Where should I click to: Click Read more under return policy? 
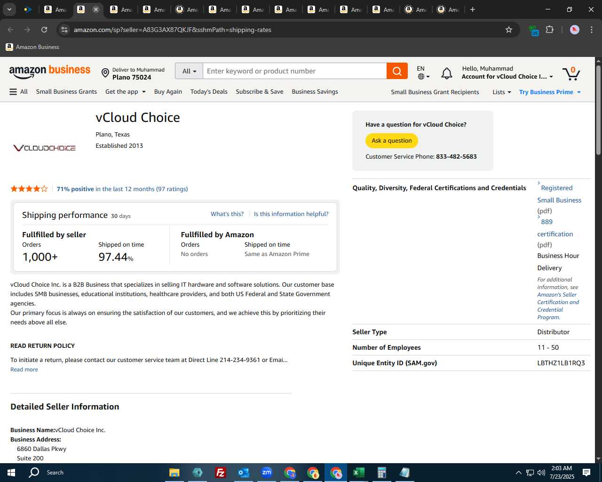coord(24,370)
